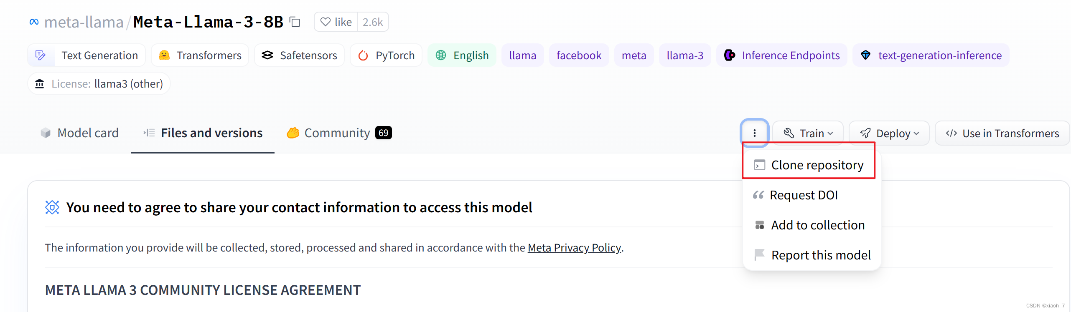Open the Community tab

[339, 133]
